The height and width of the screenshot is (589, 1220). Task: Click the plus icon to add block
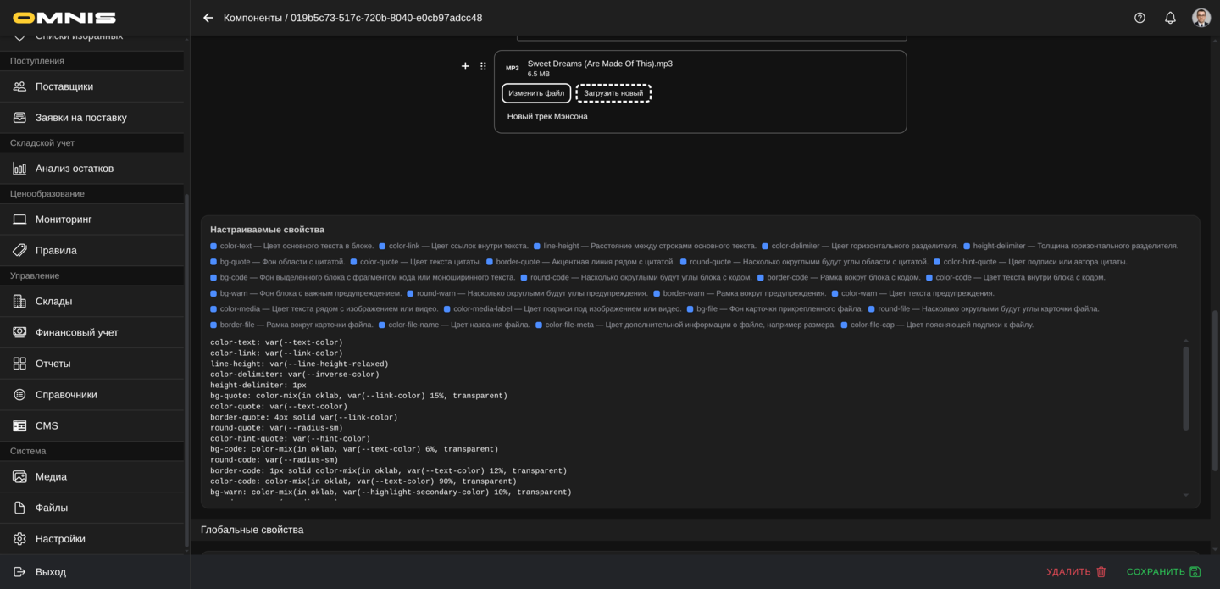tap(465, 66)
